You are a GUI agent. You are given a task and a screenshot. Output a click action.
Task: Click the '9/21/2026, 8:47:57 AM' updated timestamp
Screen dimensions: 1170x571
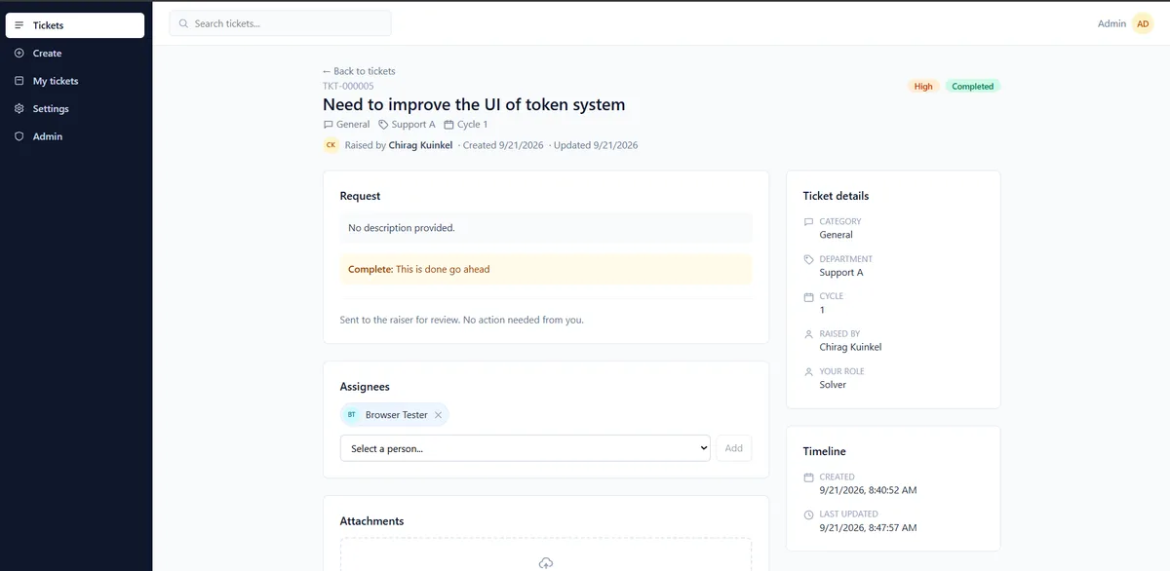(x=868, y=528)
